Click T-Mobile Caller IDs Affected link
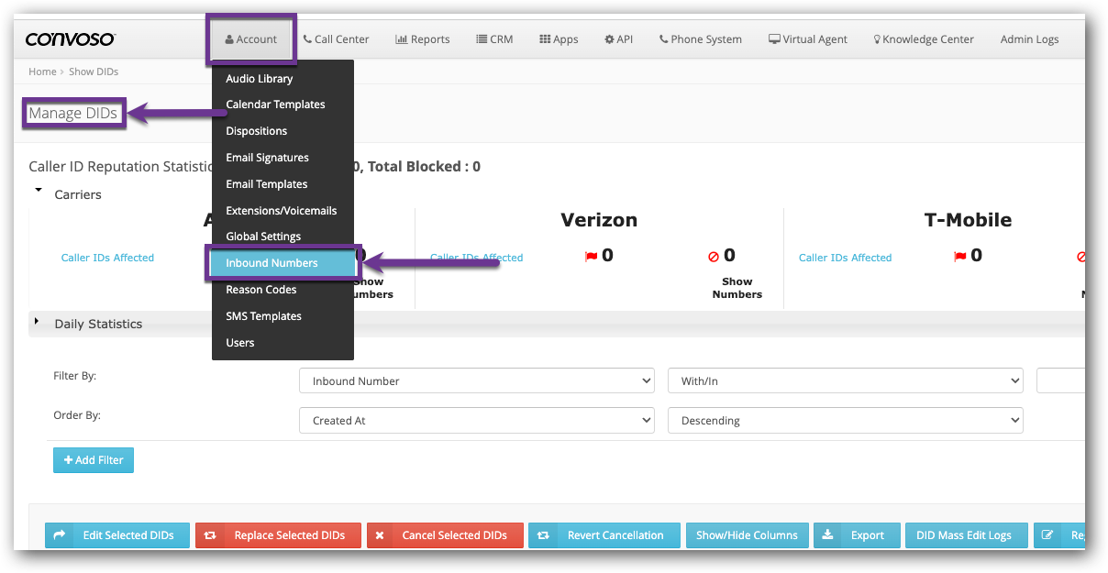Image resolution: width=1108 pixels, height=573 pixels. click(845, 258)
